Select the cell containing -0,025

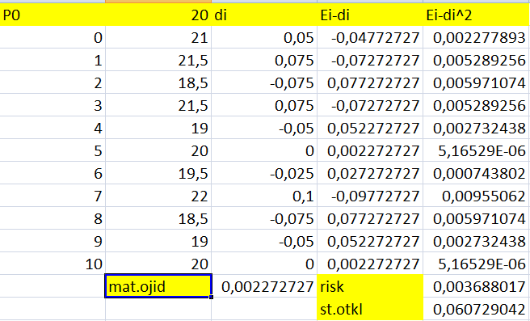[264, 173]
